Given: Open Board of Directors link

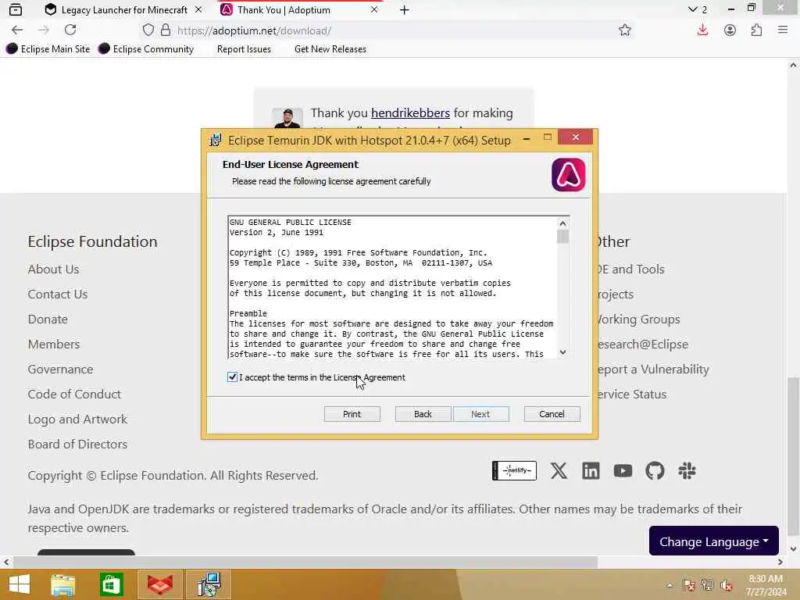Looking at the screenshot, I should tap(77, 444).
